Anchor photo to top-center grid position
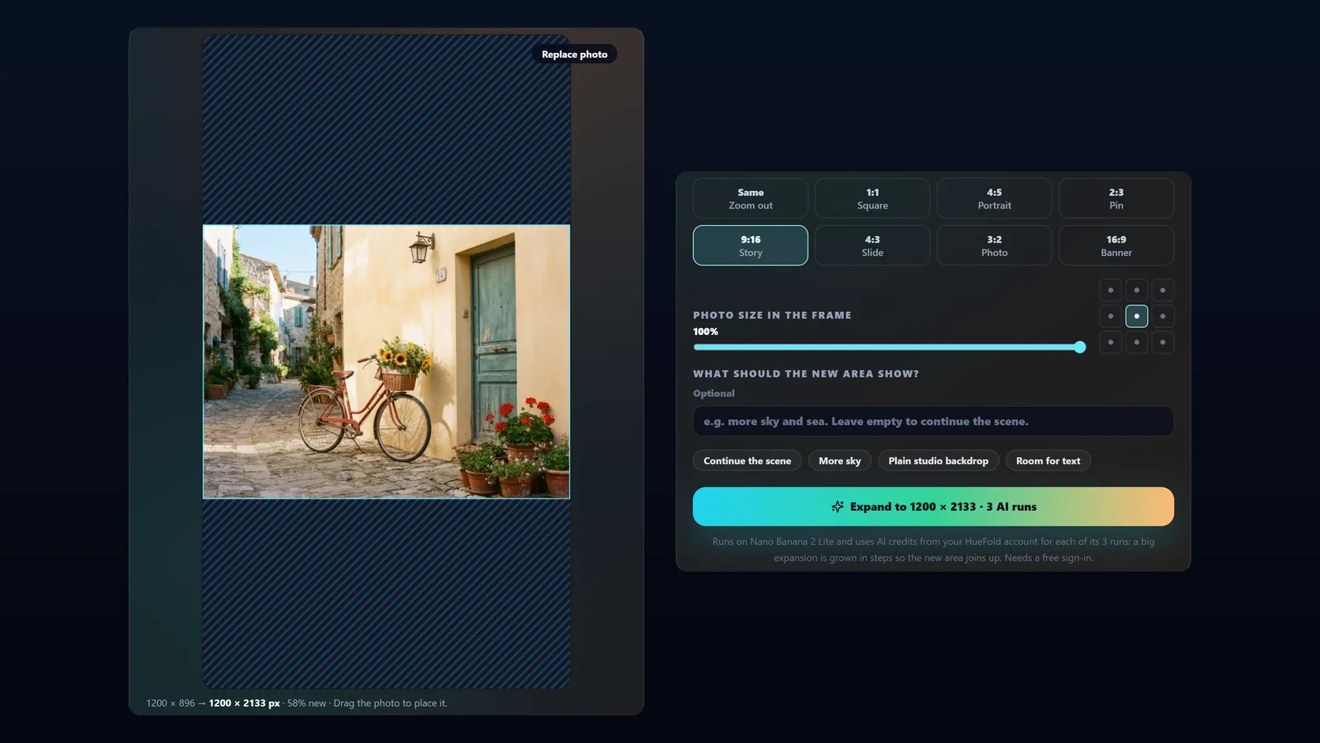Viewport: 1320px width, 743px height. point(1137,290)
